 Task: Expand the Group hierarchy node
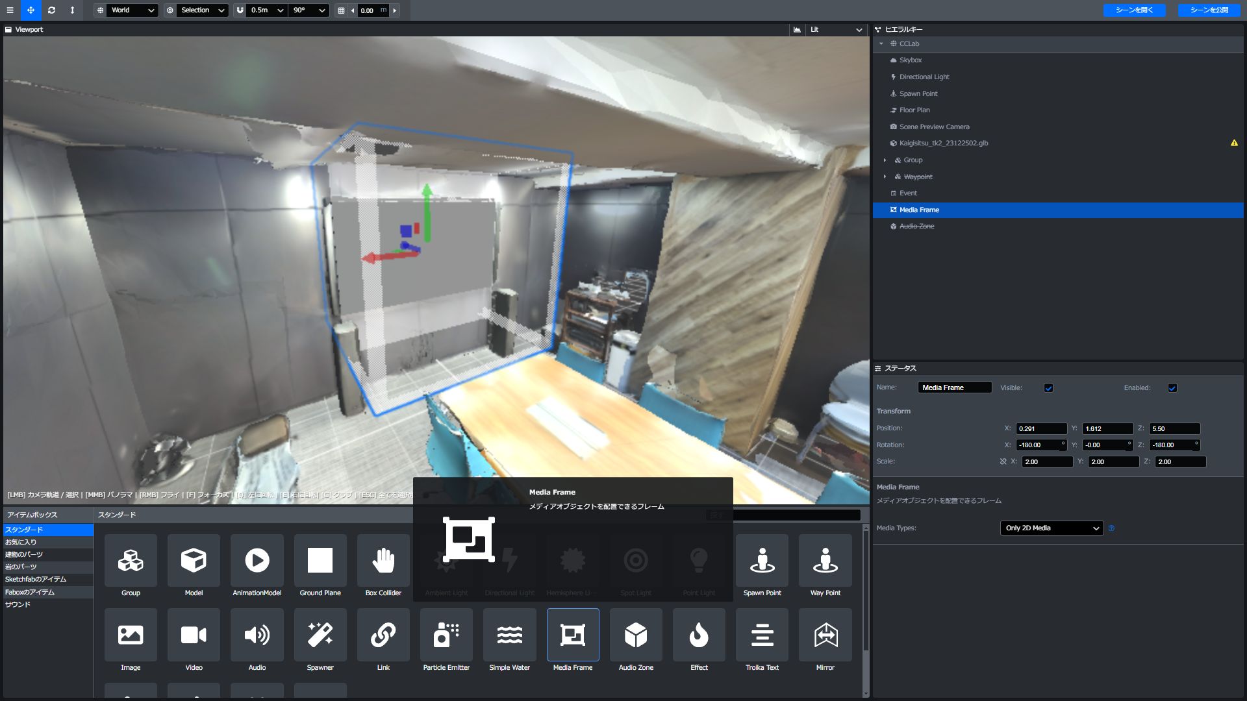[885, 160]
